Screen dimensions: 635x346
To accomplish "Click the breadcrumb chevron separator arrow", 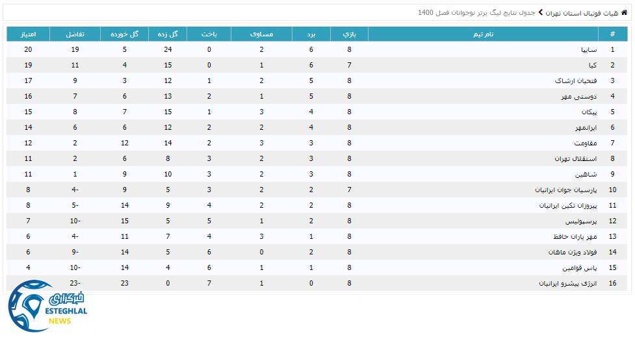I will (540, 12).
